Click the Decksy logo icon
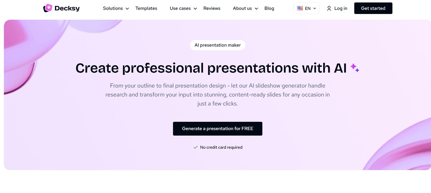Screen dimensions: 431x193 coord(48,8)
